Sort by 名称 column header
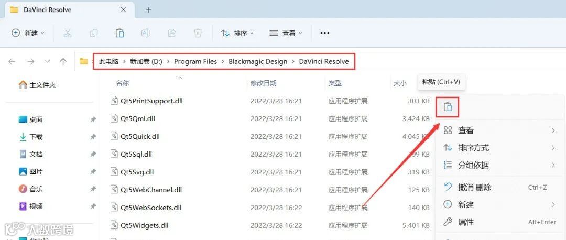 pos(122,83)
